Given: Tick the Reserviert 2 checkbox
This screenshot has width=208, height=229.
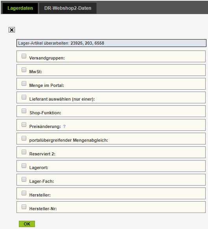Looking at the screenshot, I should click(24, 152).
